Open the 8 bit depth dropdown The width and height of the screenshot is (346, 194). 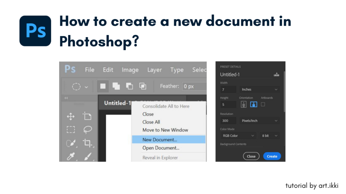[270, 136]
